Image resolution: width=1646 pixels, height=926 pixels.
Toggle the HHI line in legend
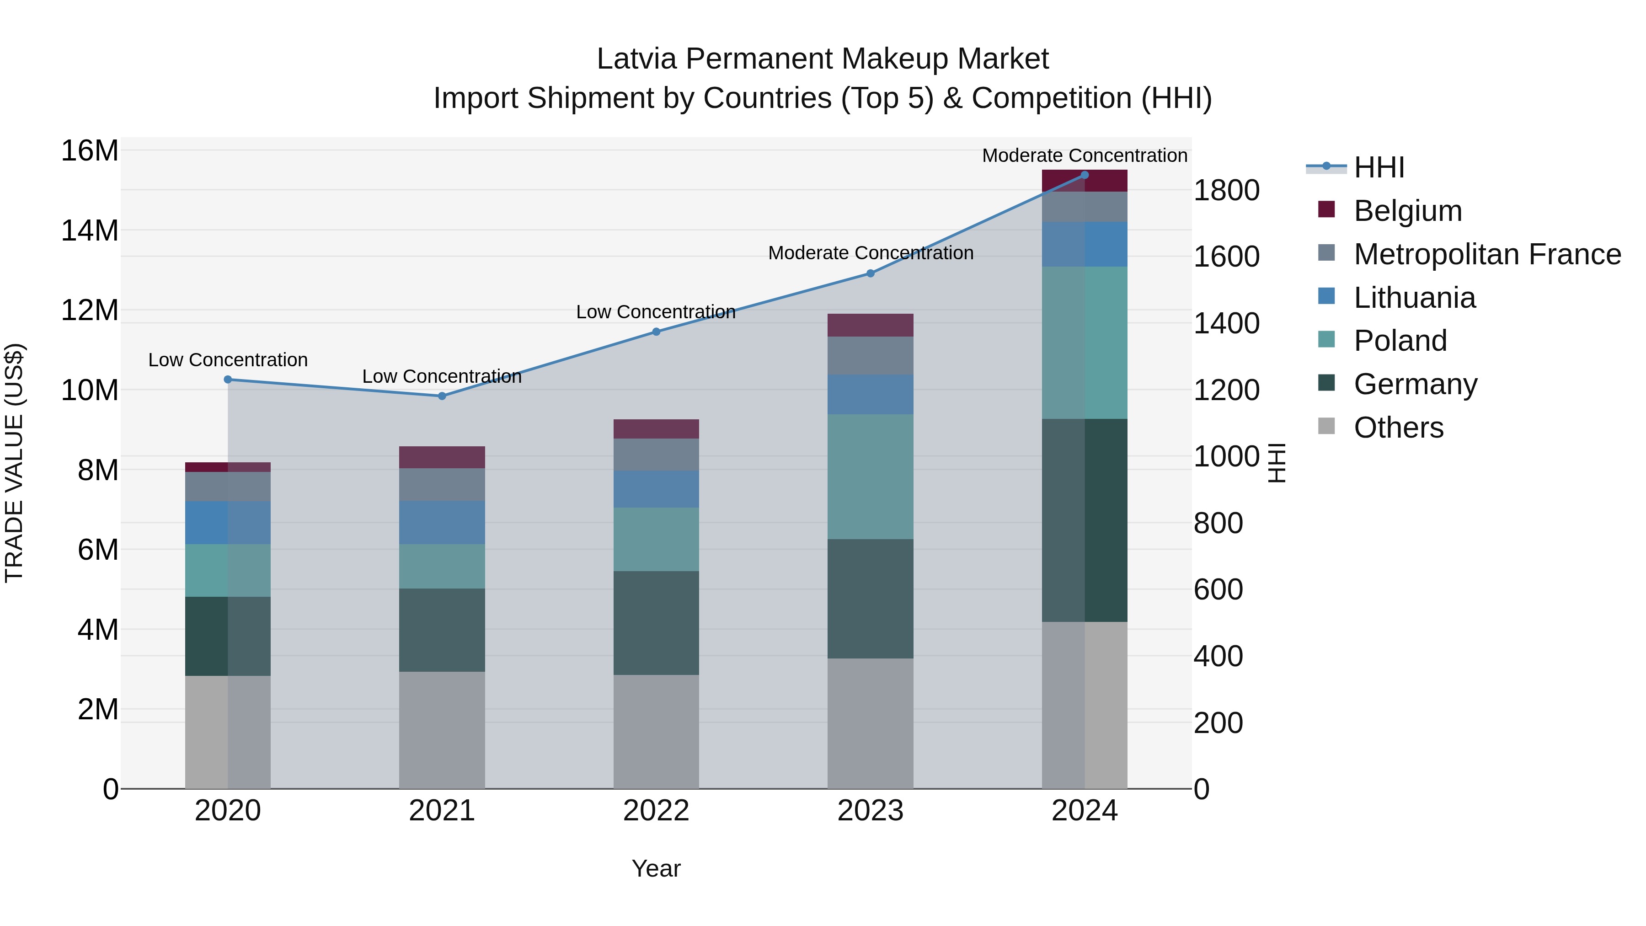pos(1355,167)
